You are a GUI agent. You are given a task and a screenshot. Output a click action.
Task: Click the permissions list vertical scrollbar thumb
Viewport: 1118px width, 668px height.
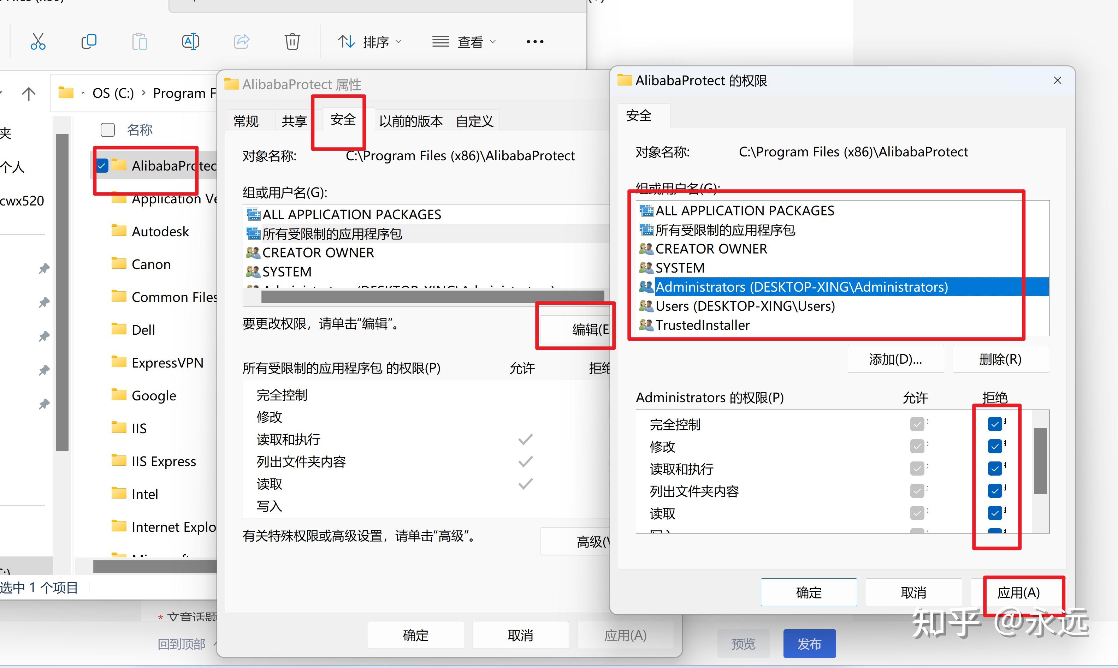(x=1040, y=461)
